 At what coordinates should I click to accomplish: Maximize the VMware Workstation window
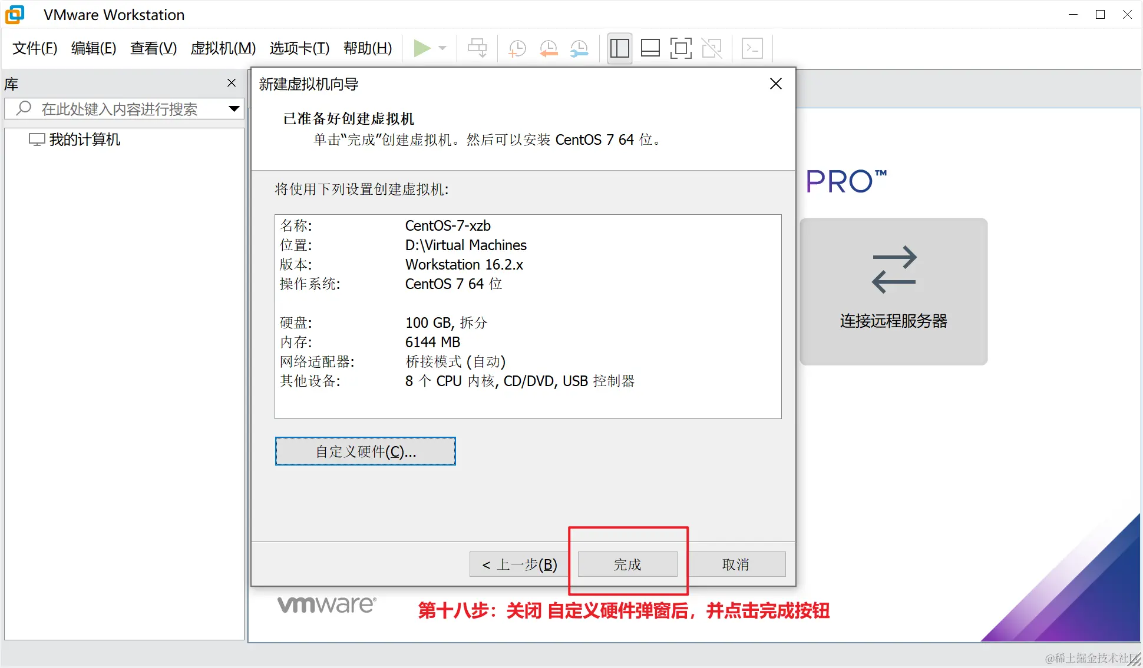(x=1100, y=14)
